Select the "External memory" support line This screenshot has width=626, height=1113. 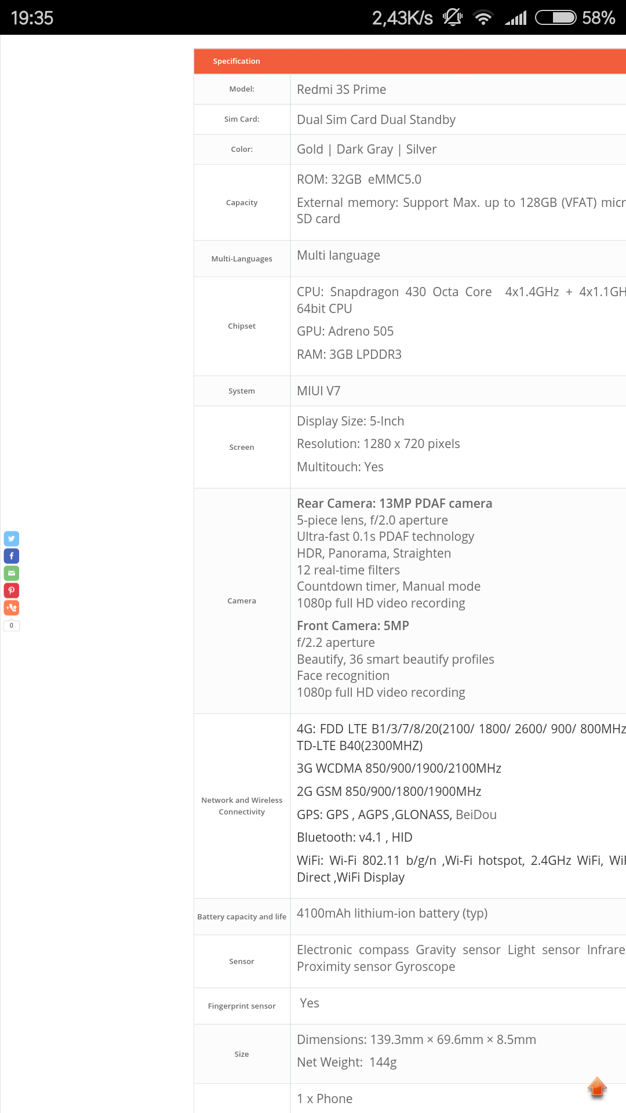tap(461, 210)
